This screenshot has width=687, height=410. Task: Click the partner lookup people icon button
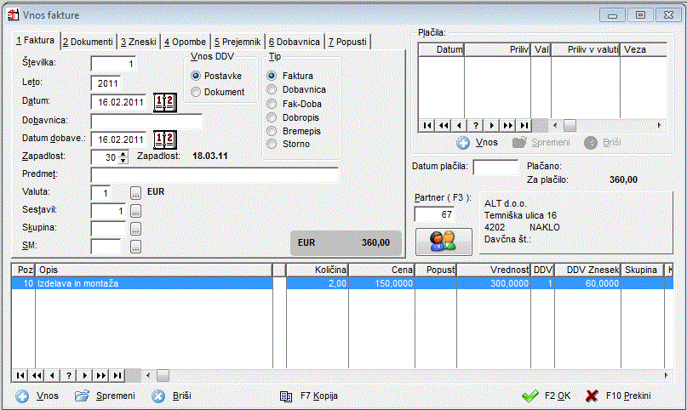point(443,241)
